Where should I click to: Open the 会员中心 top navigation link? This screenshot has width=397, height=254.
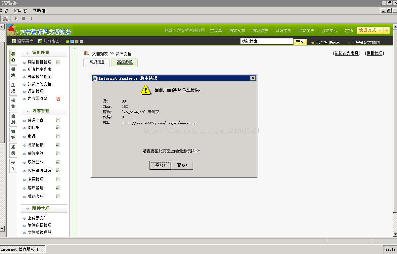[x=330, y=30]
